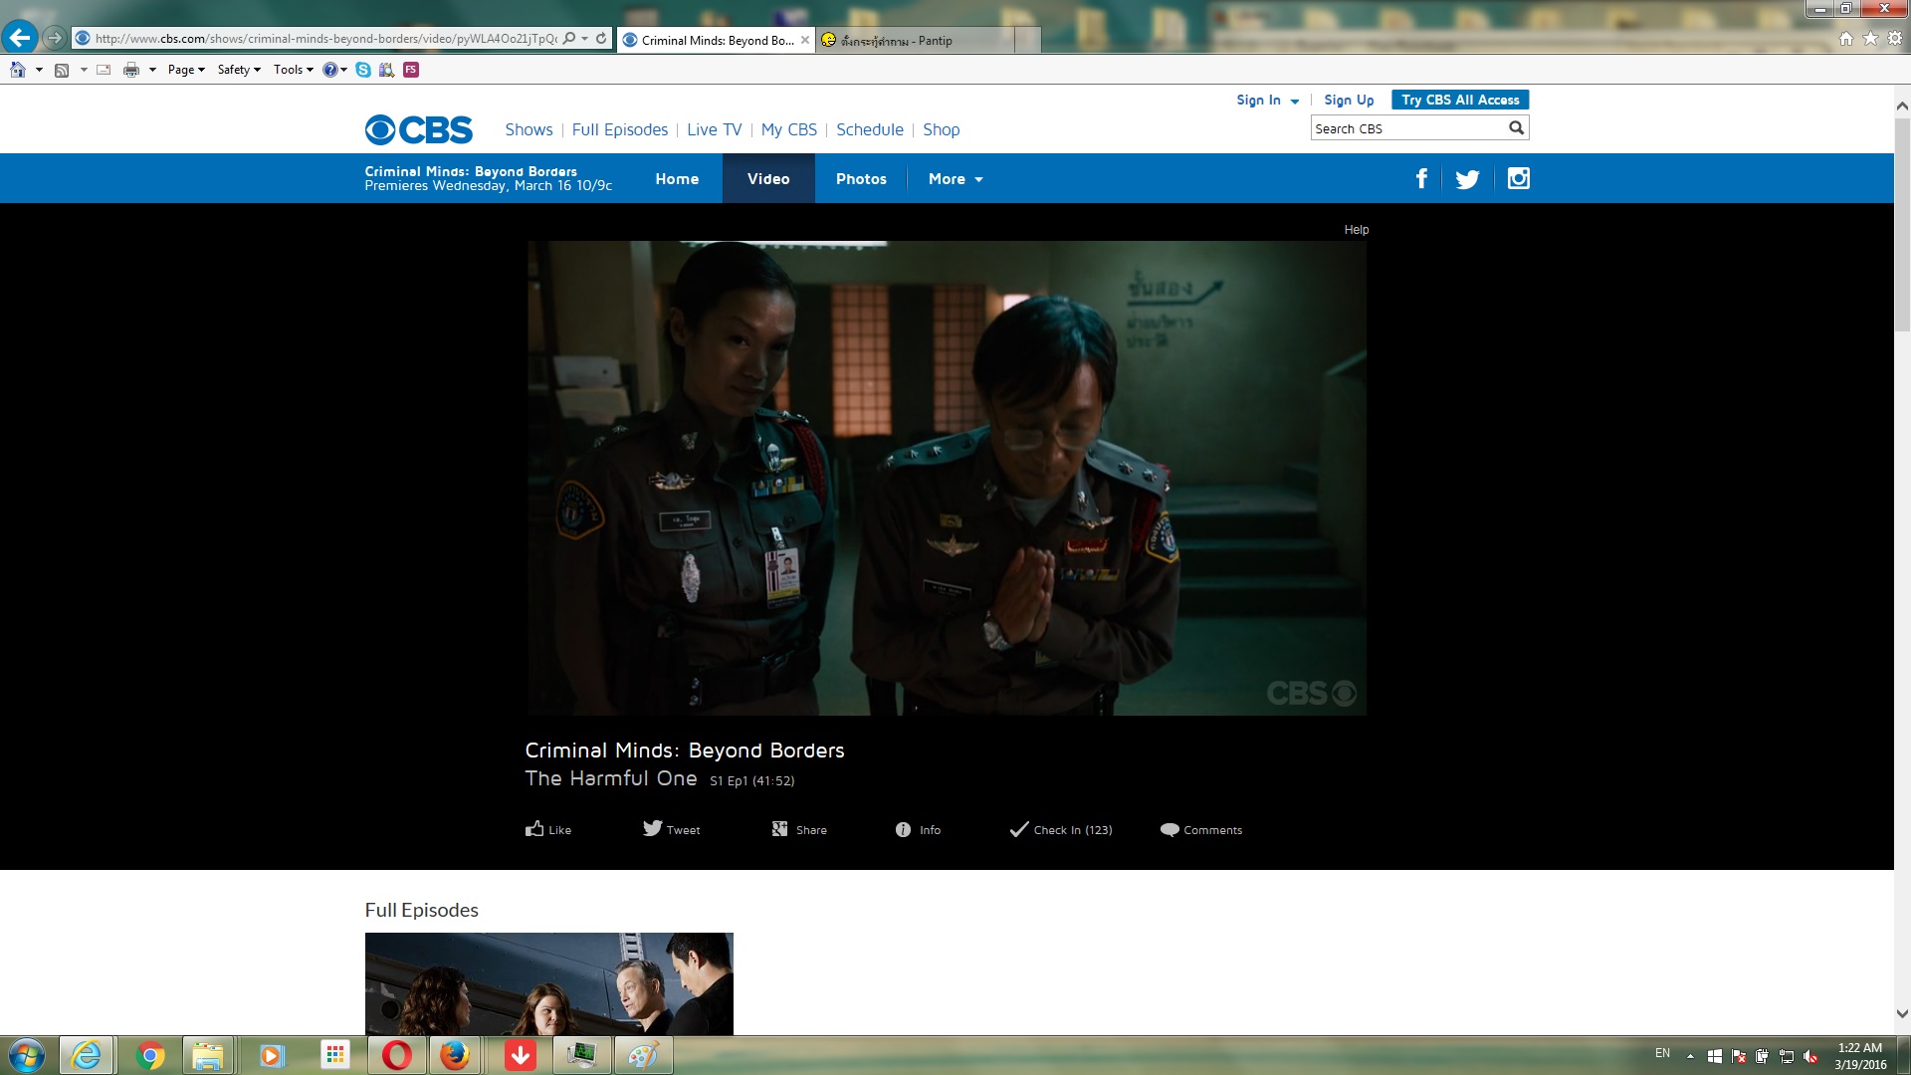Open Paint from the taskbar
Screen dimensions: 1911x1075
[643, 1055]
